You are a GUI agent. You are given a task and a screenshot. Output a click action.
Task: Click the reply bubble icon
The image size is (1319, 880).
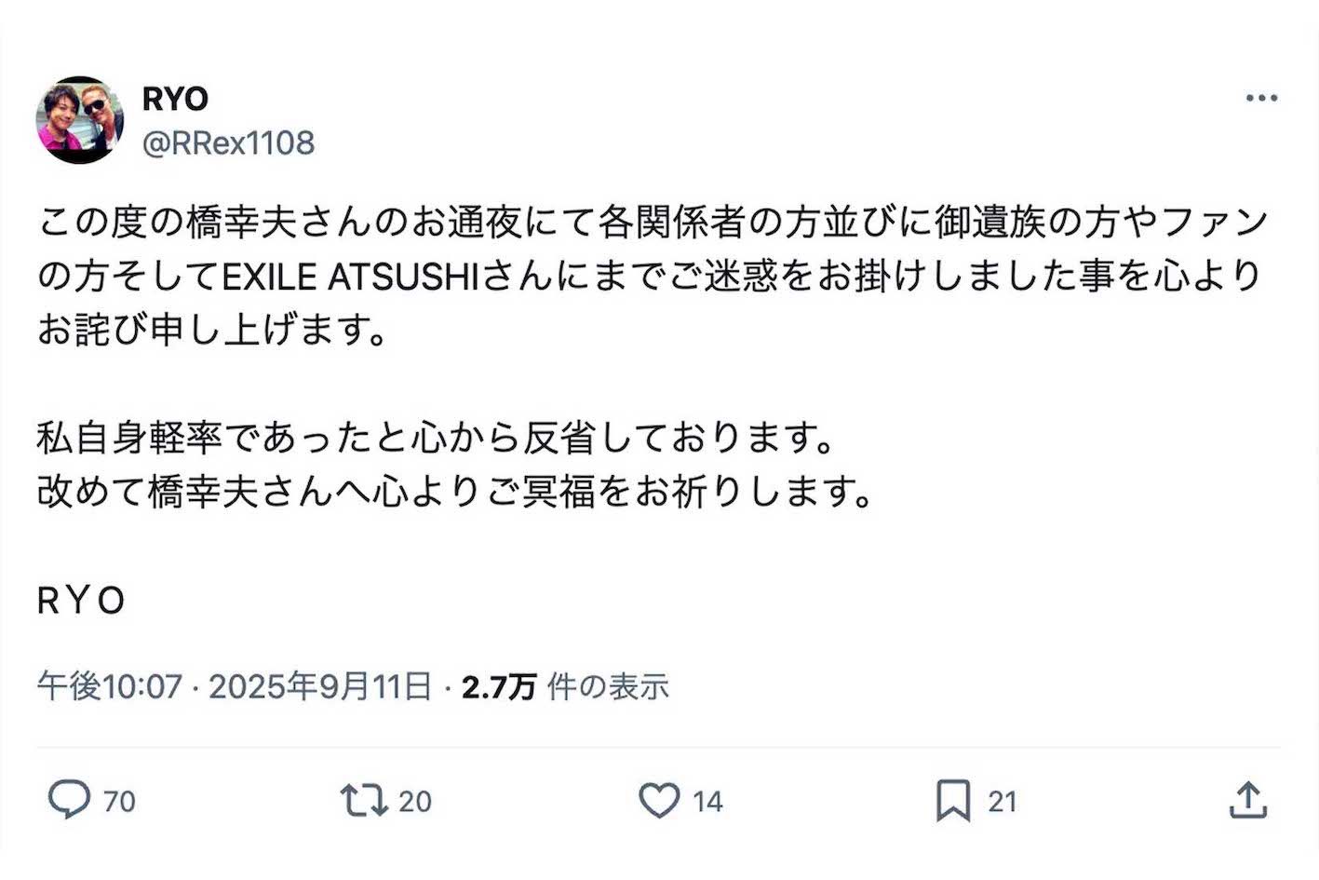[x=70, y=799]
